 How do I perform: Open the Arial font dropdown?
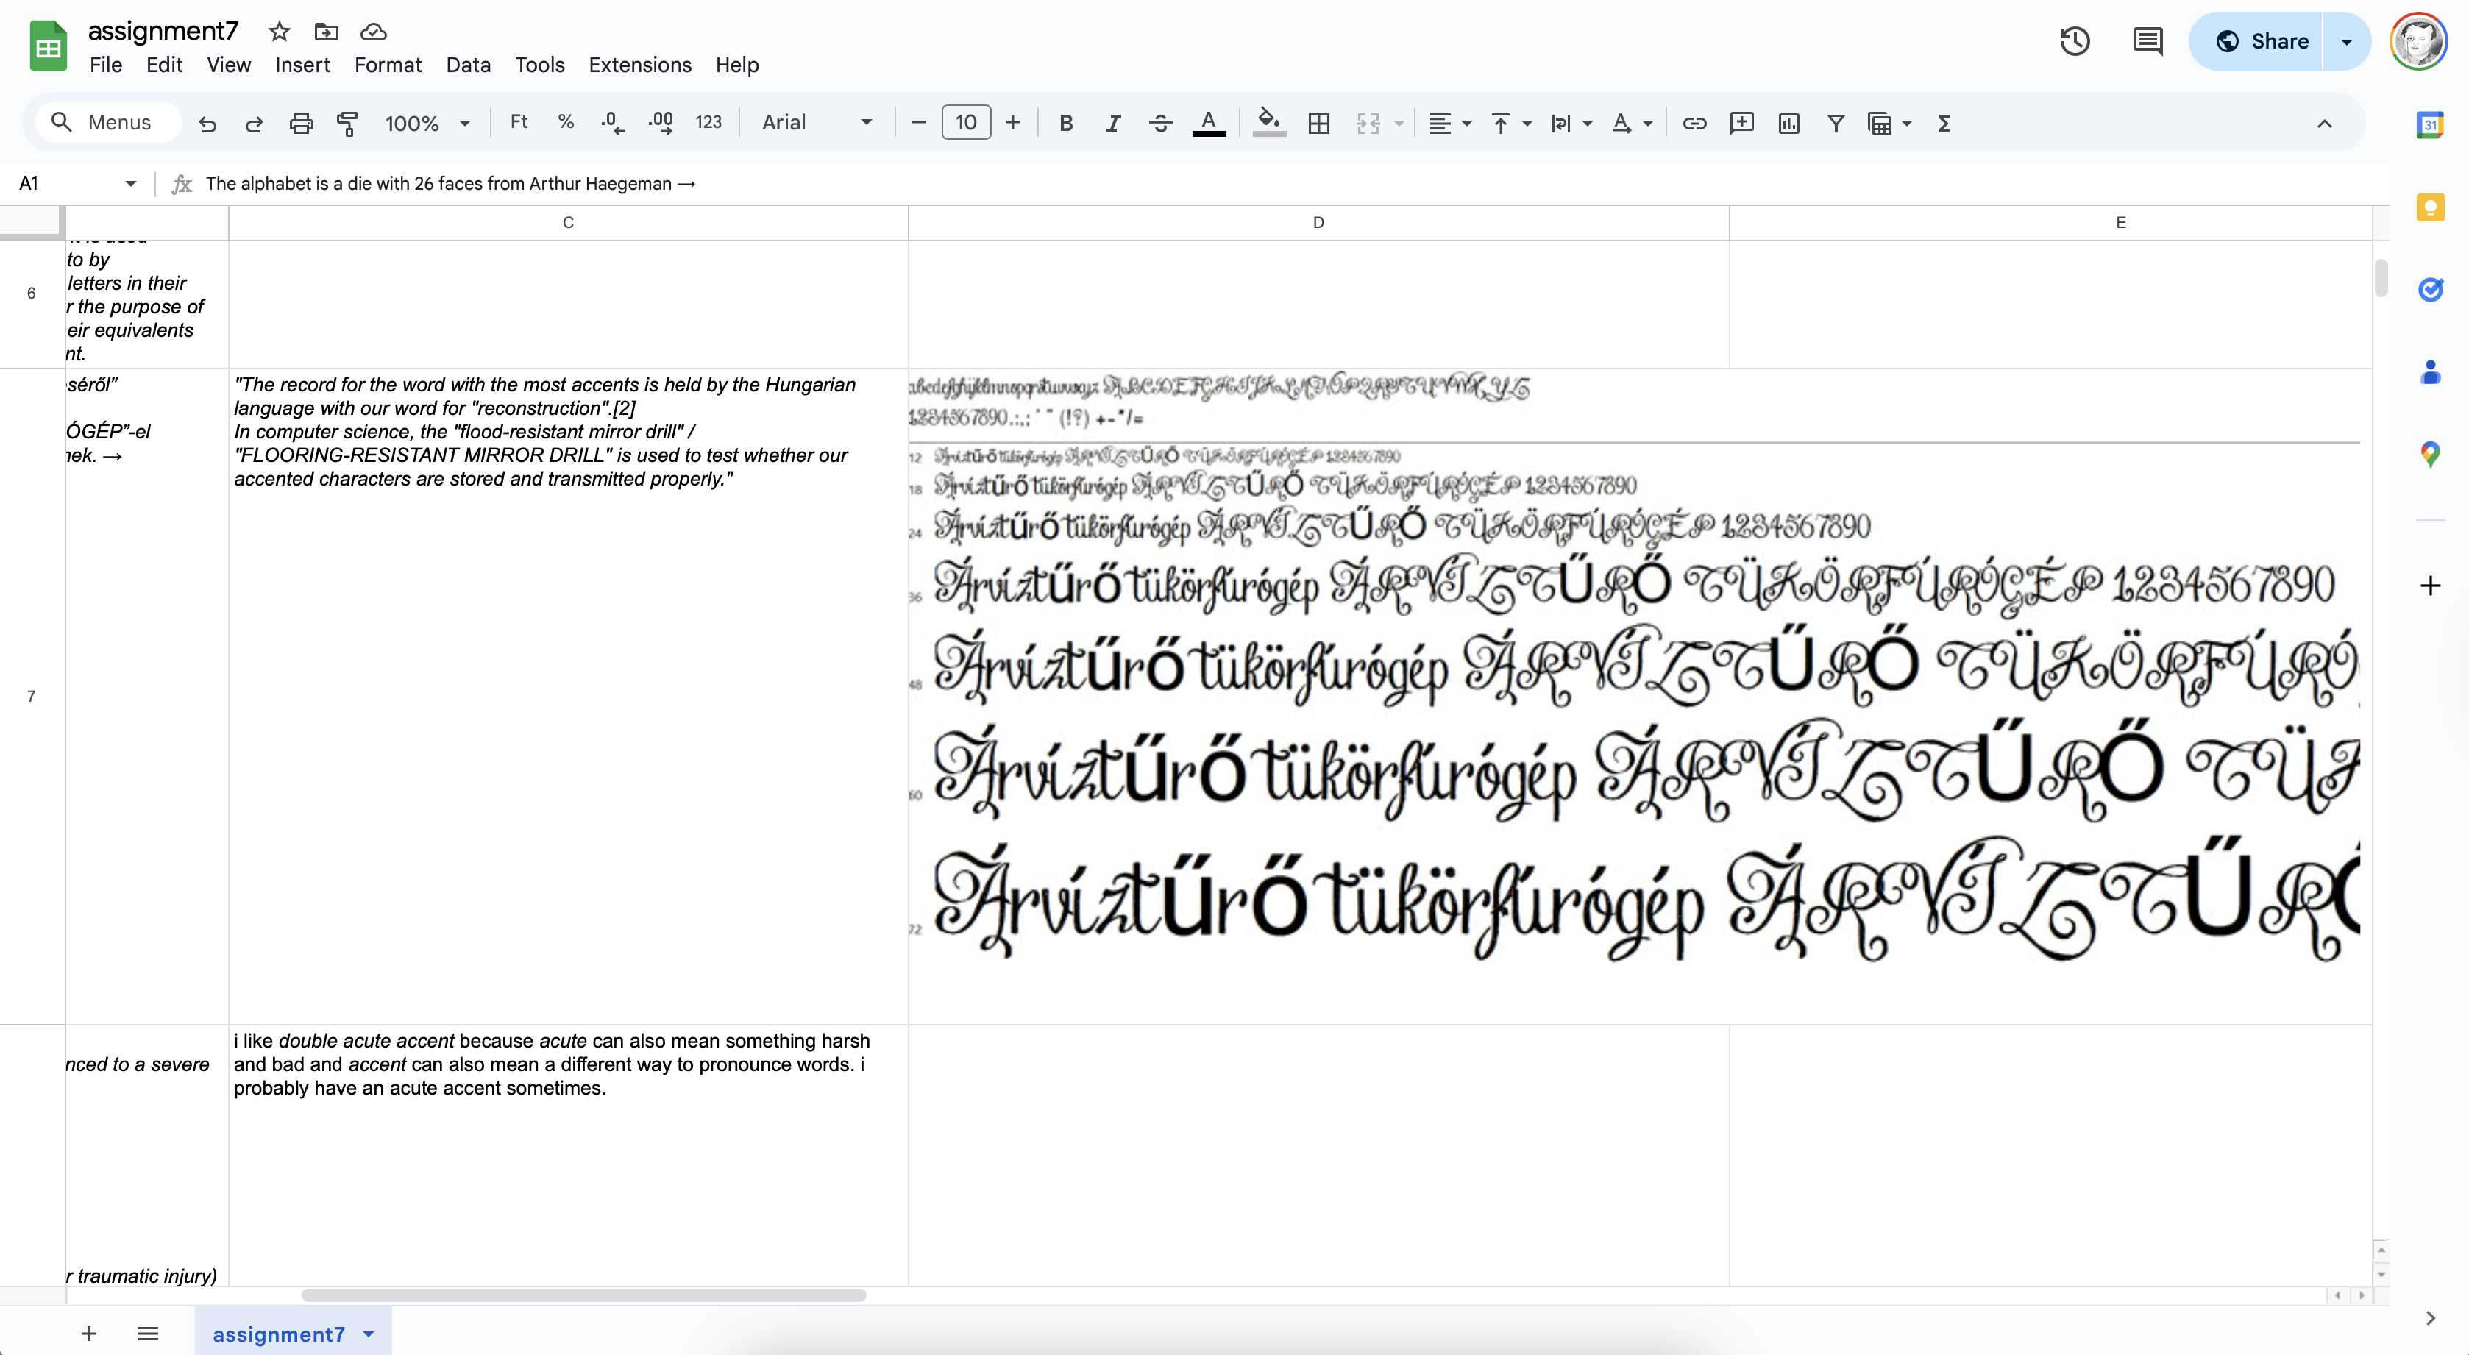pos(816,123)
